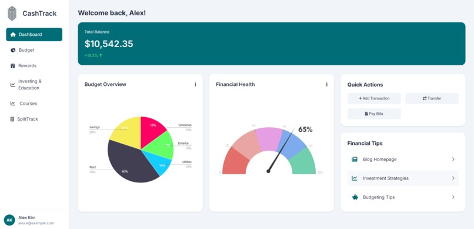Click the pie chart icon beside Budget

[x=13, y=50]
